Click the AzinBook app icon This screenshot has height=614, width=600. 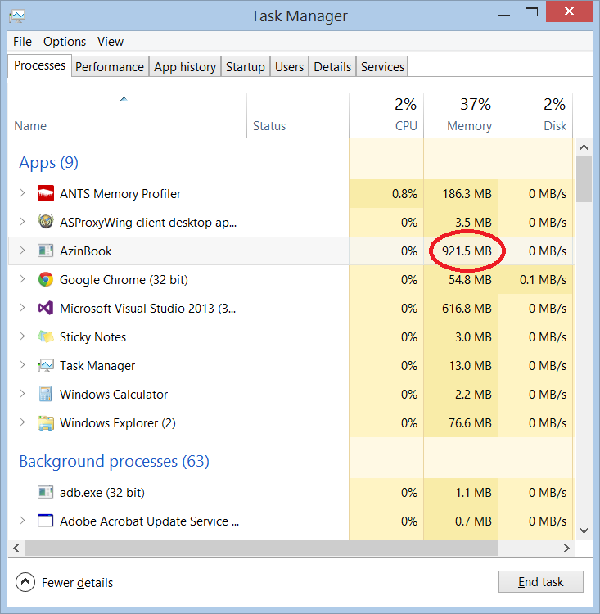(46, 251)
